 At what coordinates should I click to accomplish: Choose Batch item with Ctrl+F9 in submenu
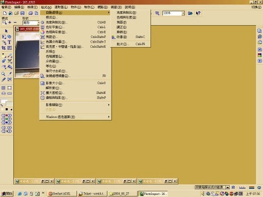click(131, 44)
